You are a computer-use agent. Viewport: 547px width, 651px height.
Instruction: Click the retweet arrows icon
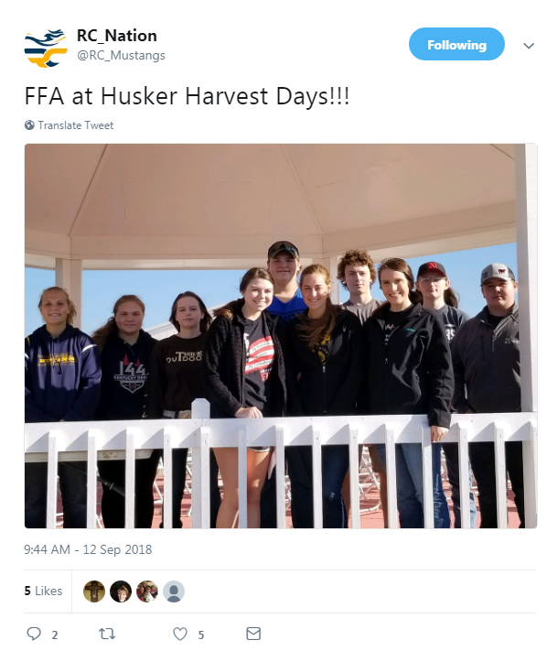[107, 634]
